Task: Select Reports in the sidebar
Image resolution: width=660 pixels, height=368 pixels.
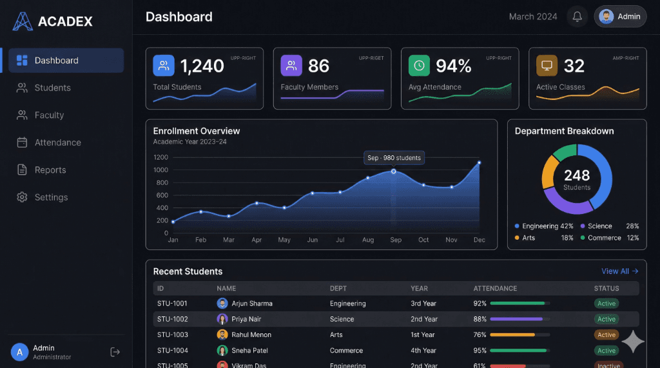Action: click(x=50, y=170)
